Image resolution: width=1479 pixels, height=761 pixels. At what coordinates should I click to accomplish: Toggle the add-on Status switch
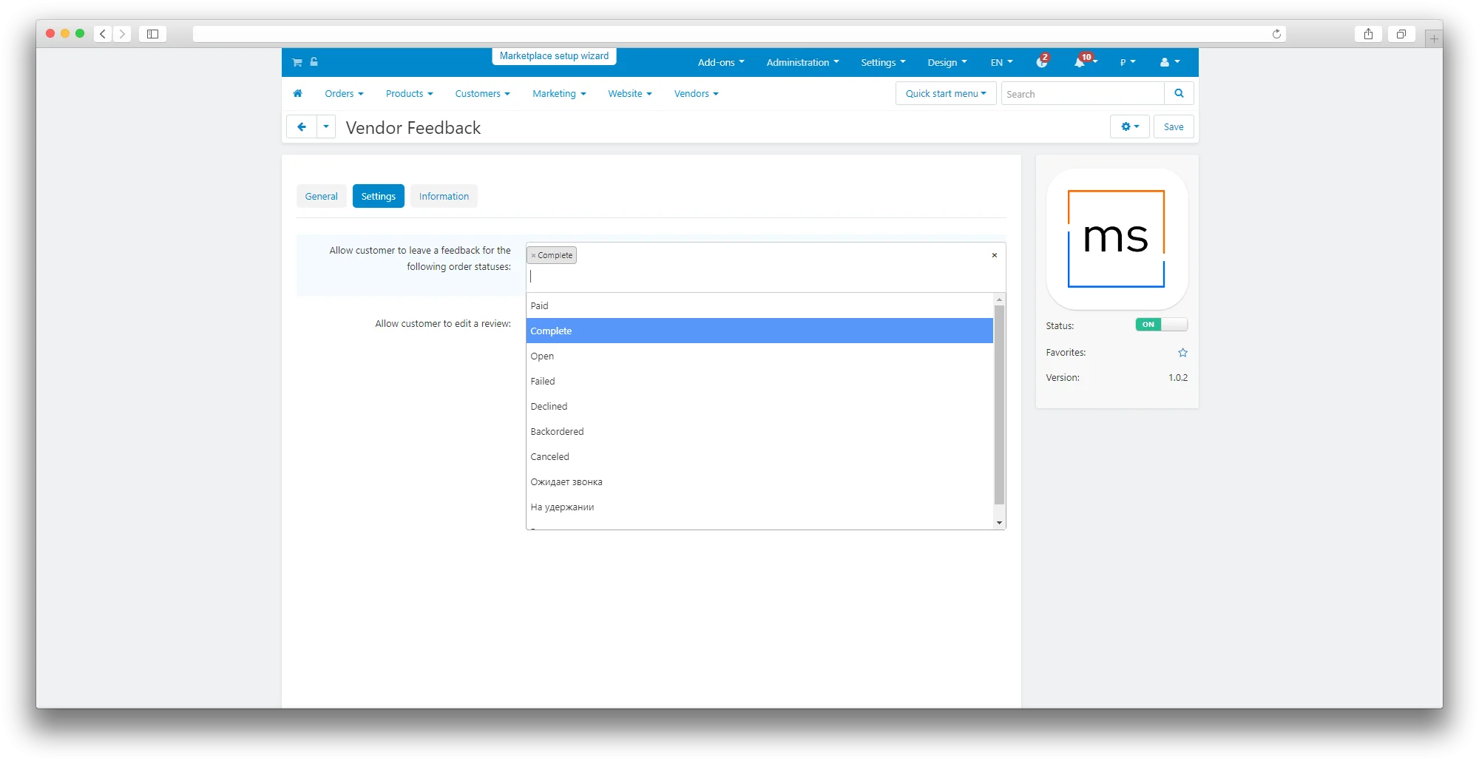tap(1162, 325)
